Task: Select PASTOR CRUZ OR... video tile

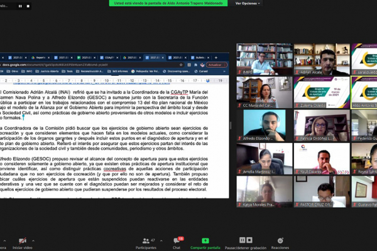Action: click(322, 191)
